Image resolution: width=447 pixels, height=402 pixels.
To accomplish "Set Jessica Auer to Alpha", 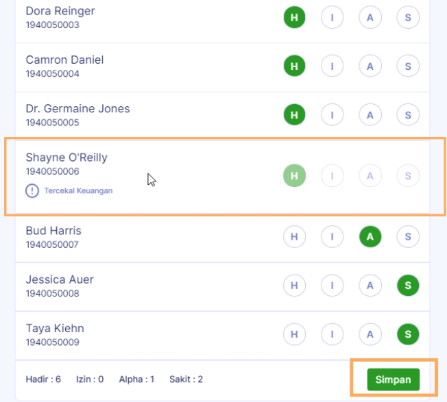I will [370, 286].
